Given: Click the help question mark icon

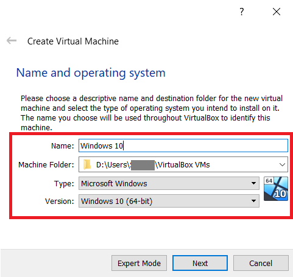Looking at the screenshot, I should 241,12.
